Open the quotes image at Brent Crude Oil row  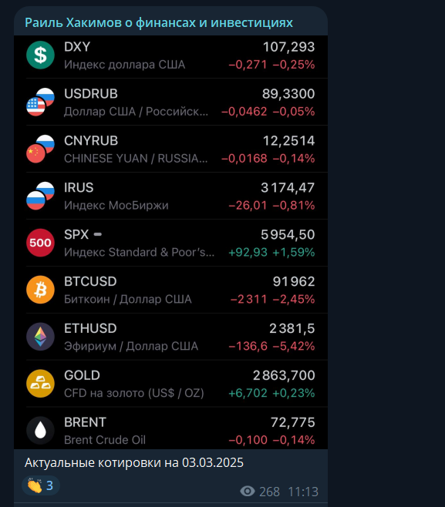pos(171,430)
